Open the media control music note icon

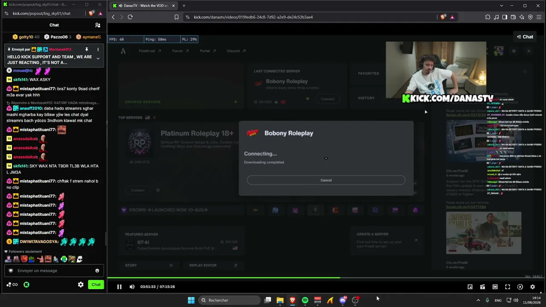496,17
